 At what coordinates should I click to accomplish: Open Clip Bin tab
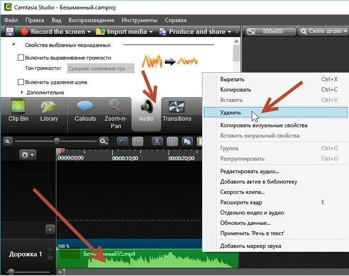[18, 110]
